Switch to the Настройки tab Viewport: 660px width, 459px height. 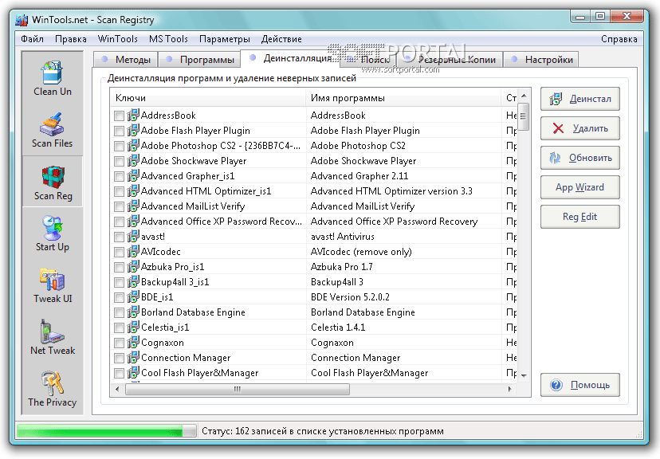click(541, 60)
